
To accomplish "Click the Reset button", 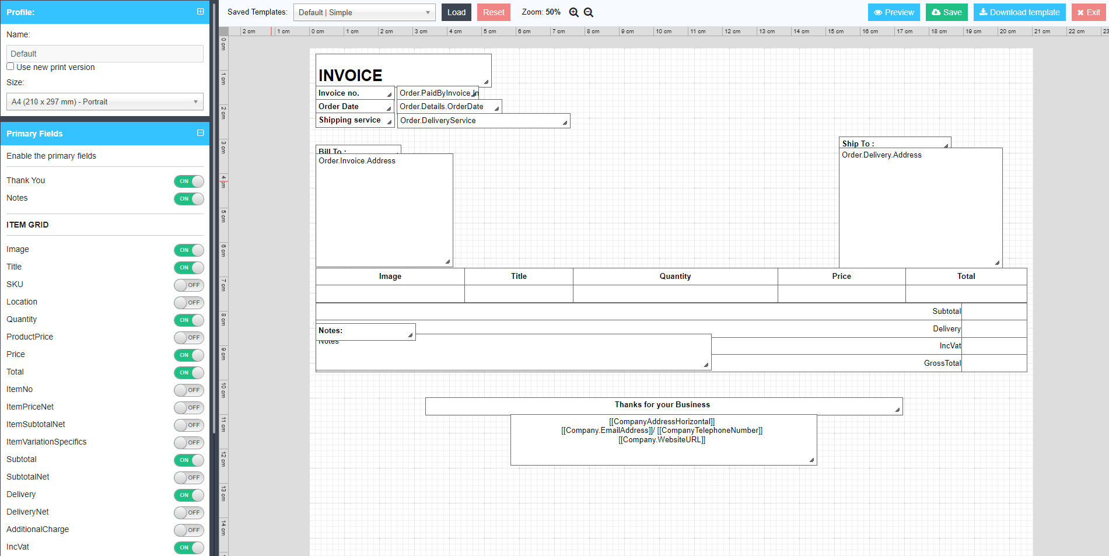I will 494,12.
